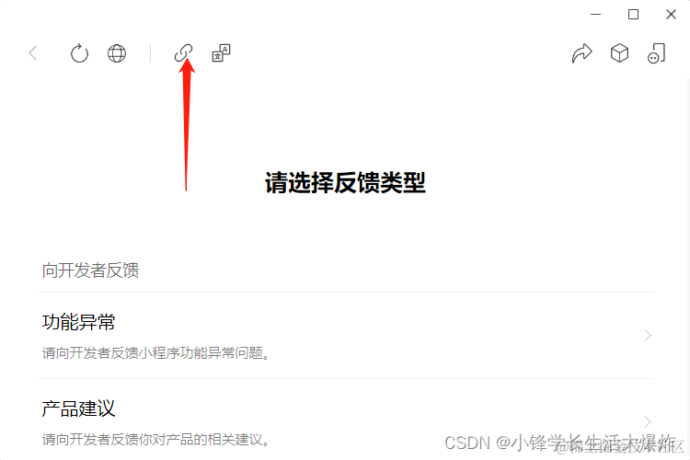Select the 功能异常 feedback option

click(346, 336)
